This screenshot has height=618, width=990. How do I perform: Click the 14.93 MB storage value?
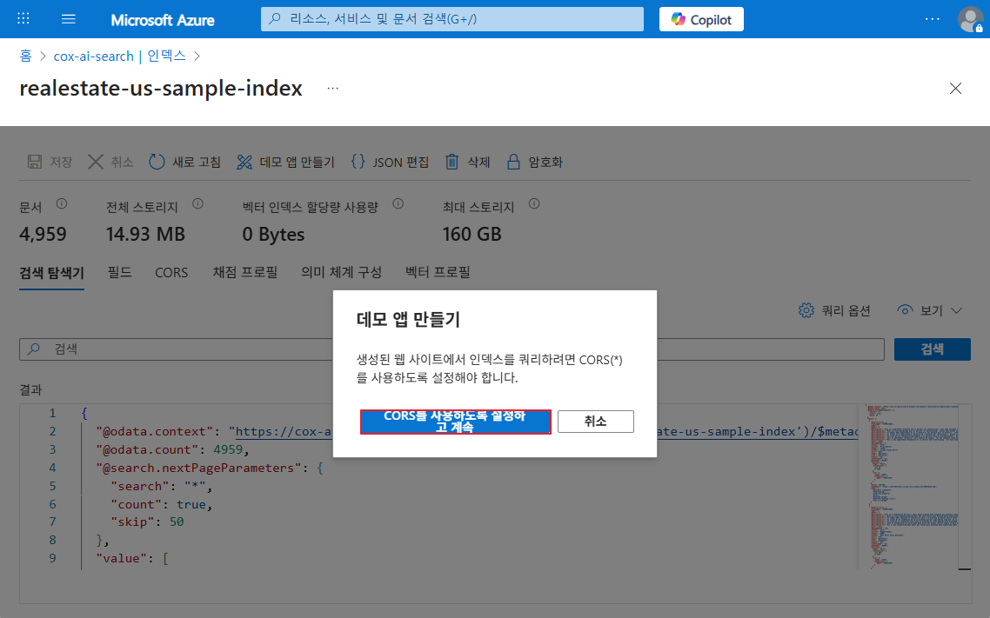point(146,235)
